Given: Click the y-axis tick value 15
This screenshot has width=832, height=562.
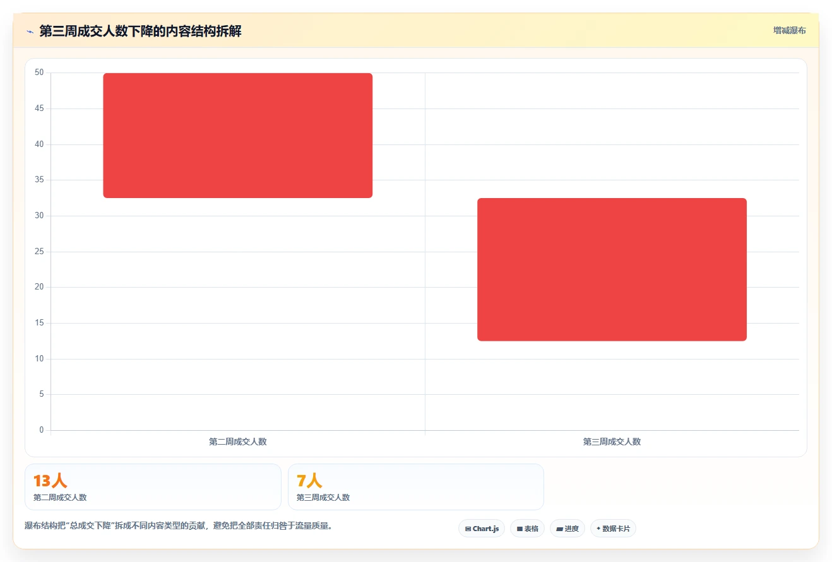Looking at the screenshot, I should pyautogui.click(x=39, y=323).
